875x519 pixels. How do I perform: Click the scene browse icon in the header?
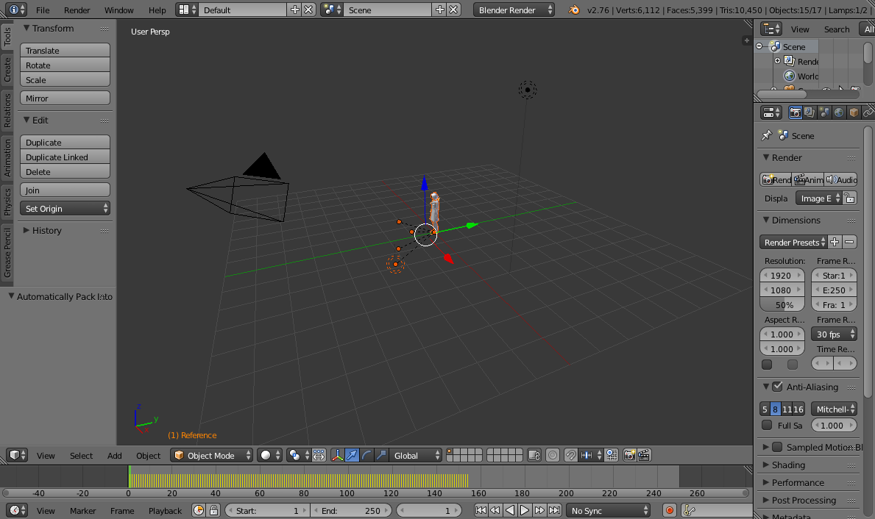click(x=331, y=10)
